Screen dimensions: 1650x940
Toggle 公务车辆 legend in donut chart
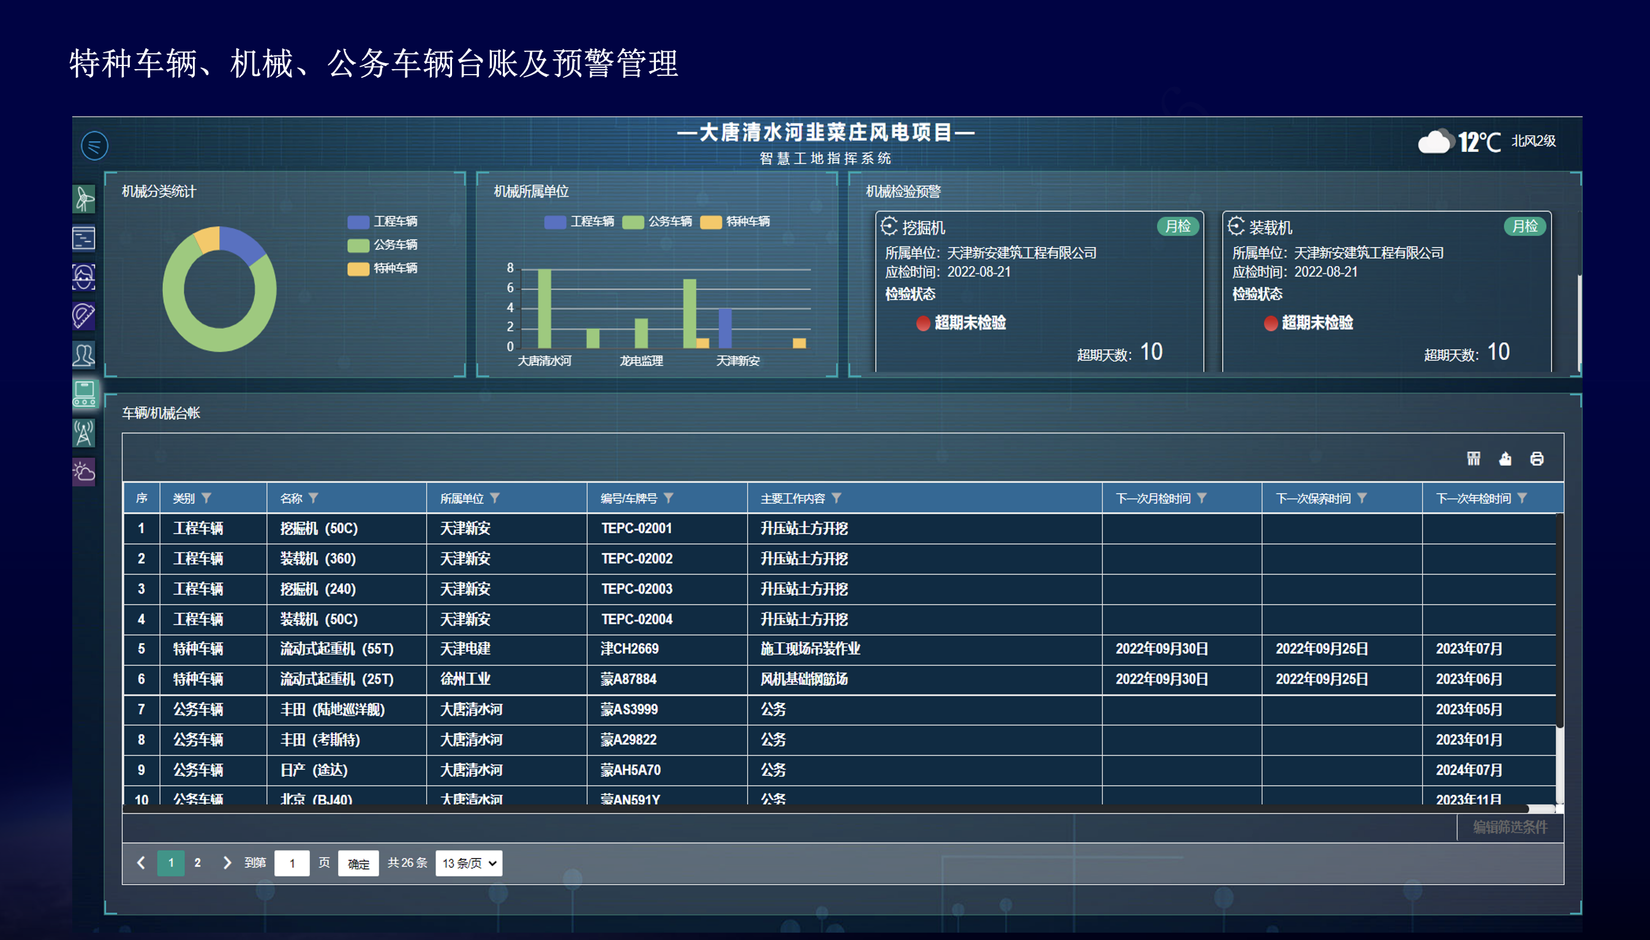pos(382,245)
